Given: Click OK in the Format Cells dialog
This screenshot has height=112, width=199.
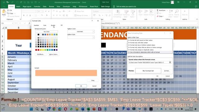Looking at the screenshot, I should coord(81,86).
